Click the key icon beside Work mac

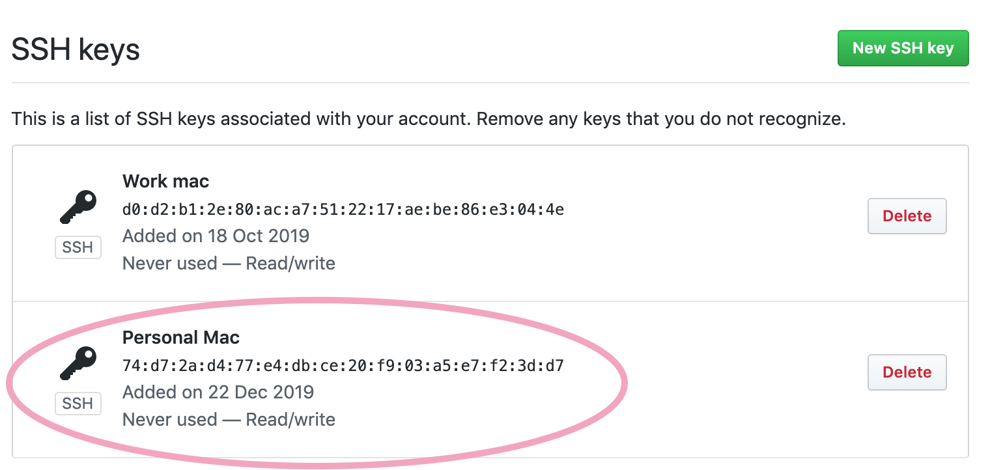click(78, 207)
